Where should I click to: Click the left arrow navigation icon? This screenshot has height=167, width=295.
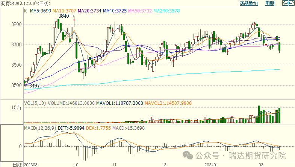tap(285, 3)
